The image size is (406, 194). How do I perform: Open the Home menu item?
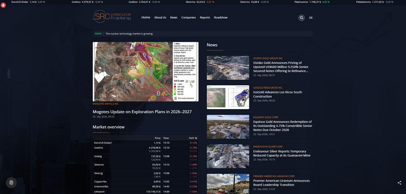tap(146, 17)
